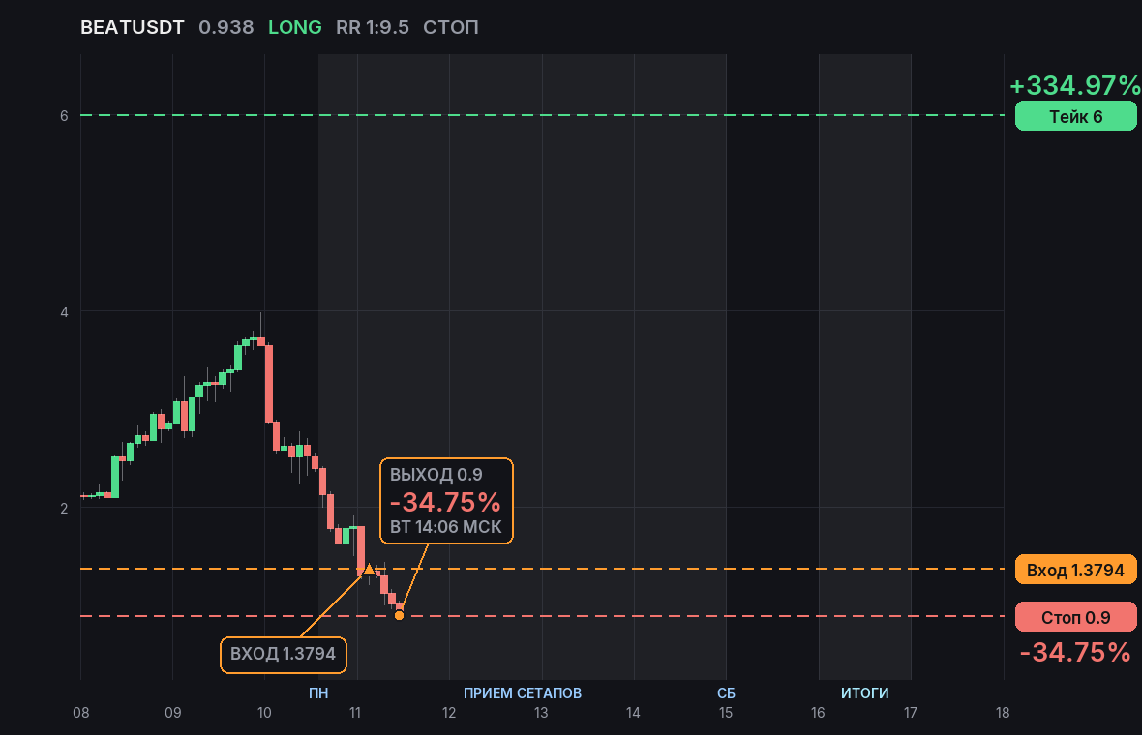Select the red Стоп 0.9 price label
This screenshot has width=1142, height=735.
tap(1076, 617)
